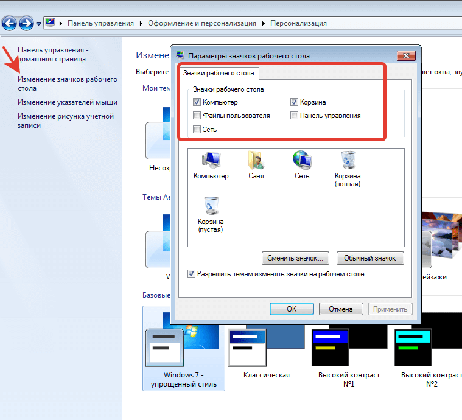Toggle Разрешить темам изменять значки checkbox
Screen dimensions: 462x420
click(191, 274)
